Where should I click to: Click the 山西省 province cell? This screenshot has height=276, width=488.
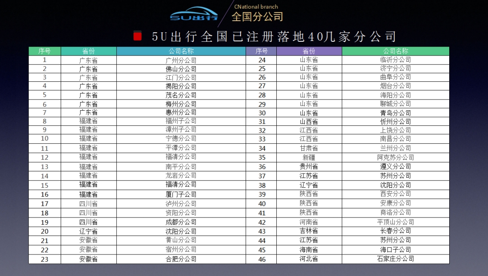tap(309, 121)
